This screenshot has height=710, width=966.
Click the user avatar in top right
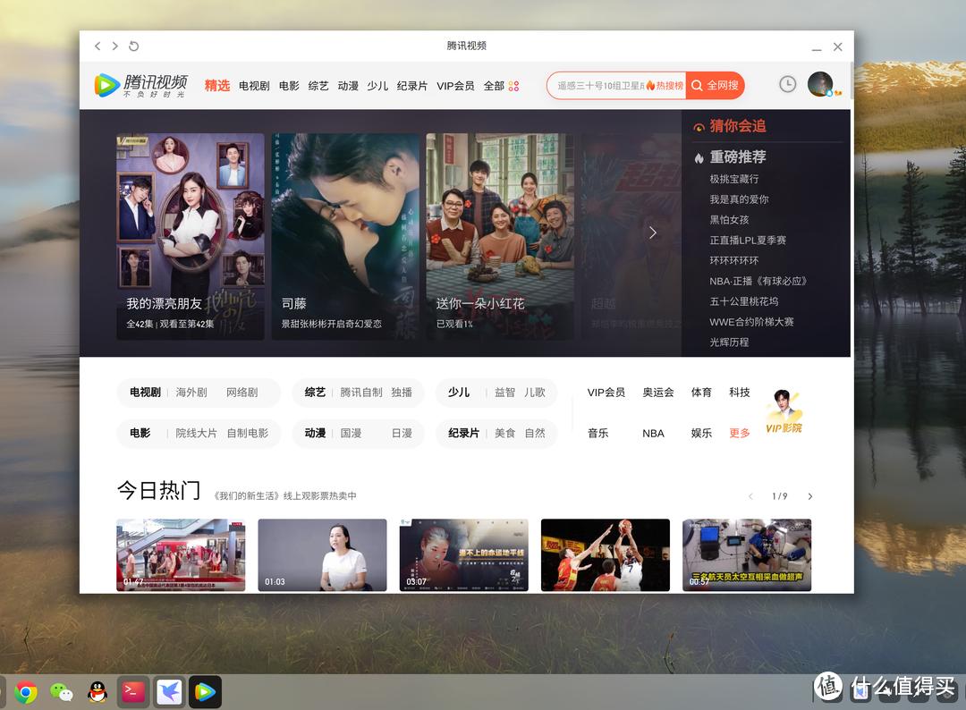[x=819, y=84]
